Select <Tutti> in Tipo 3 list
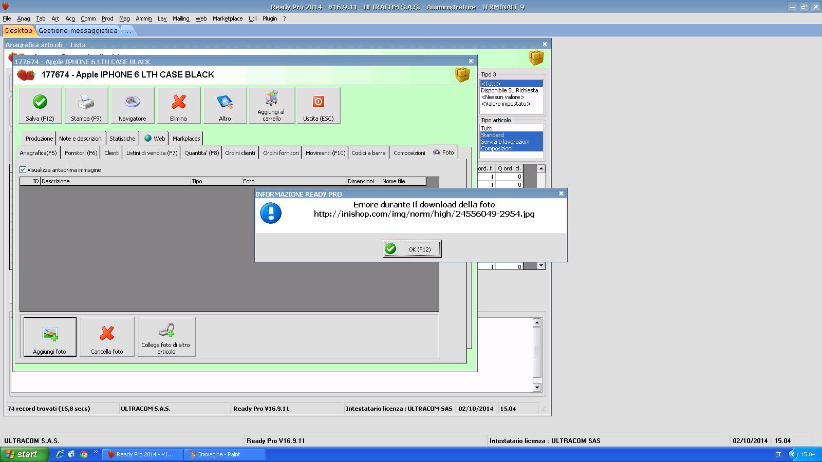 [511, 84]
